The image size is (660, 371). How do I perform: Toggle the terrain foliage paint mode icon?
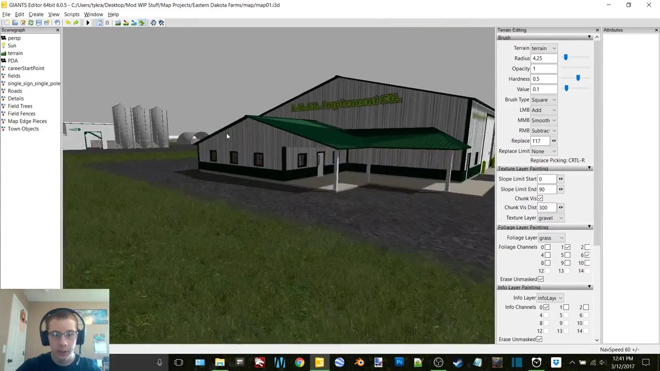point(141,23)
